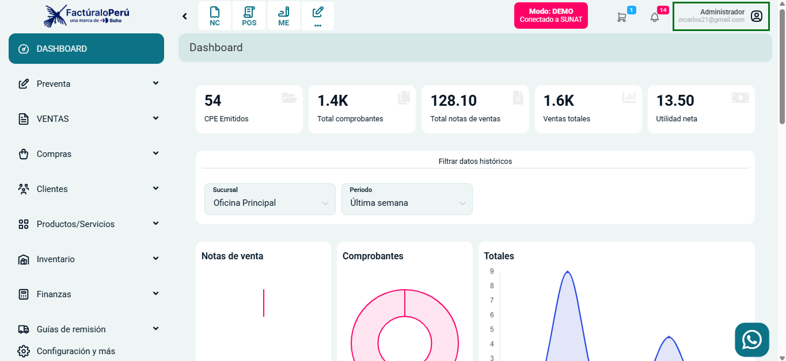Click the ME toolbar icon
Image resolution: width=786 pixels, height=361 pixels.
283,16
